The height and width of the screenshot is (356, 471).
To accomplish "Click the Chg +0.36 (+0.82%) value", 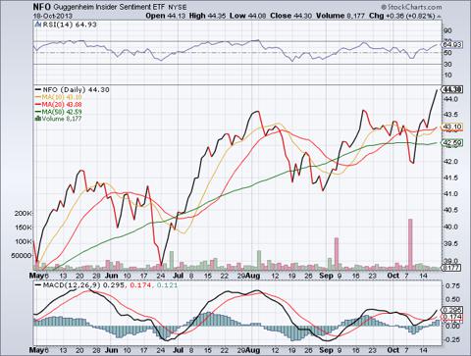I will pyautogui.click(x=402, y=16).
